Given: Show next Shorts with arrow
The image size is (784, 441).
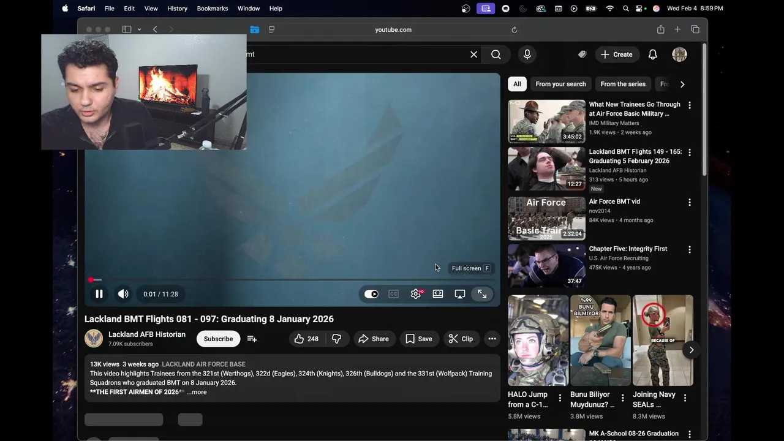Looking at the screenshot, I should [691, 350].
